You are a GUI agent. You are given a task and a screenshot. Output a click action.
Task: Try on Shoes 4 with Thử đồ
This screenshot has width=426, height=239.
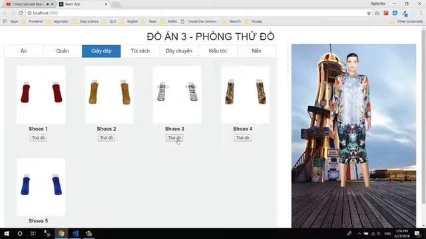pos(242,138)
